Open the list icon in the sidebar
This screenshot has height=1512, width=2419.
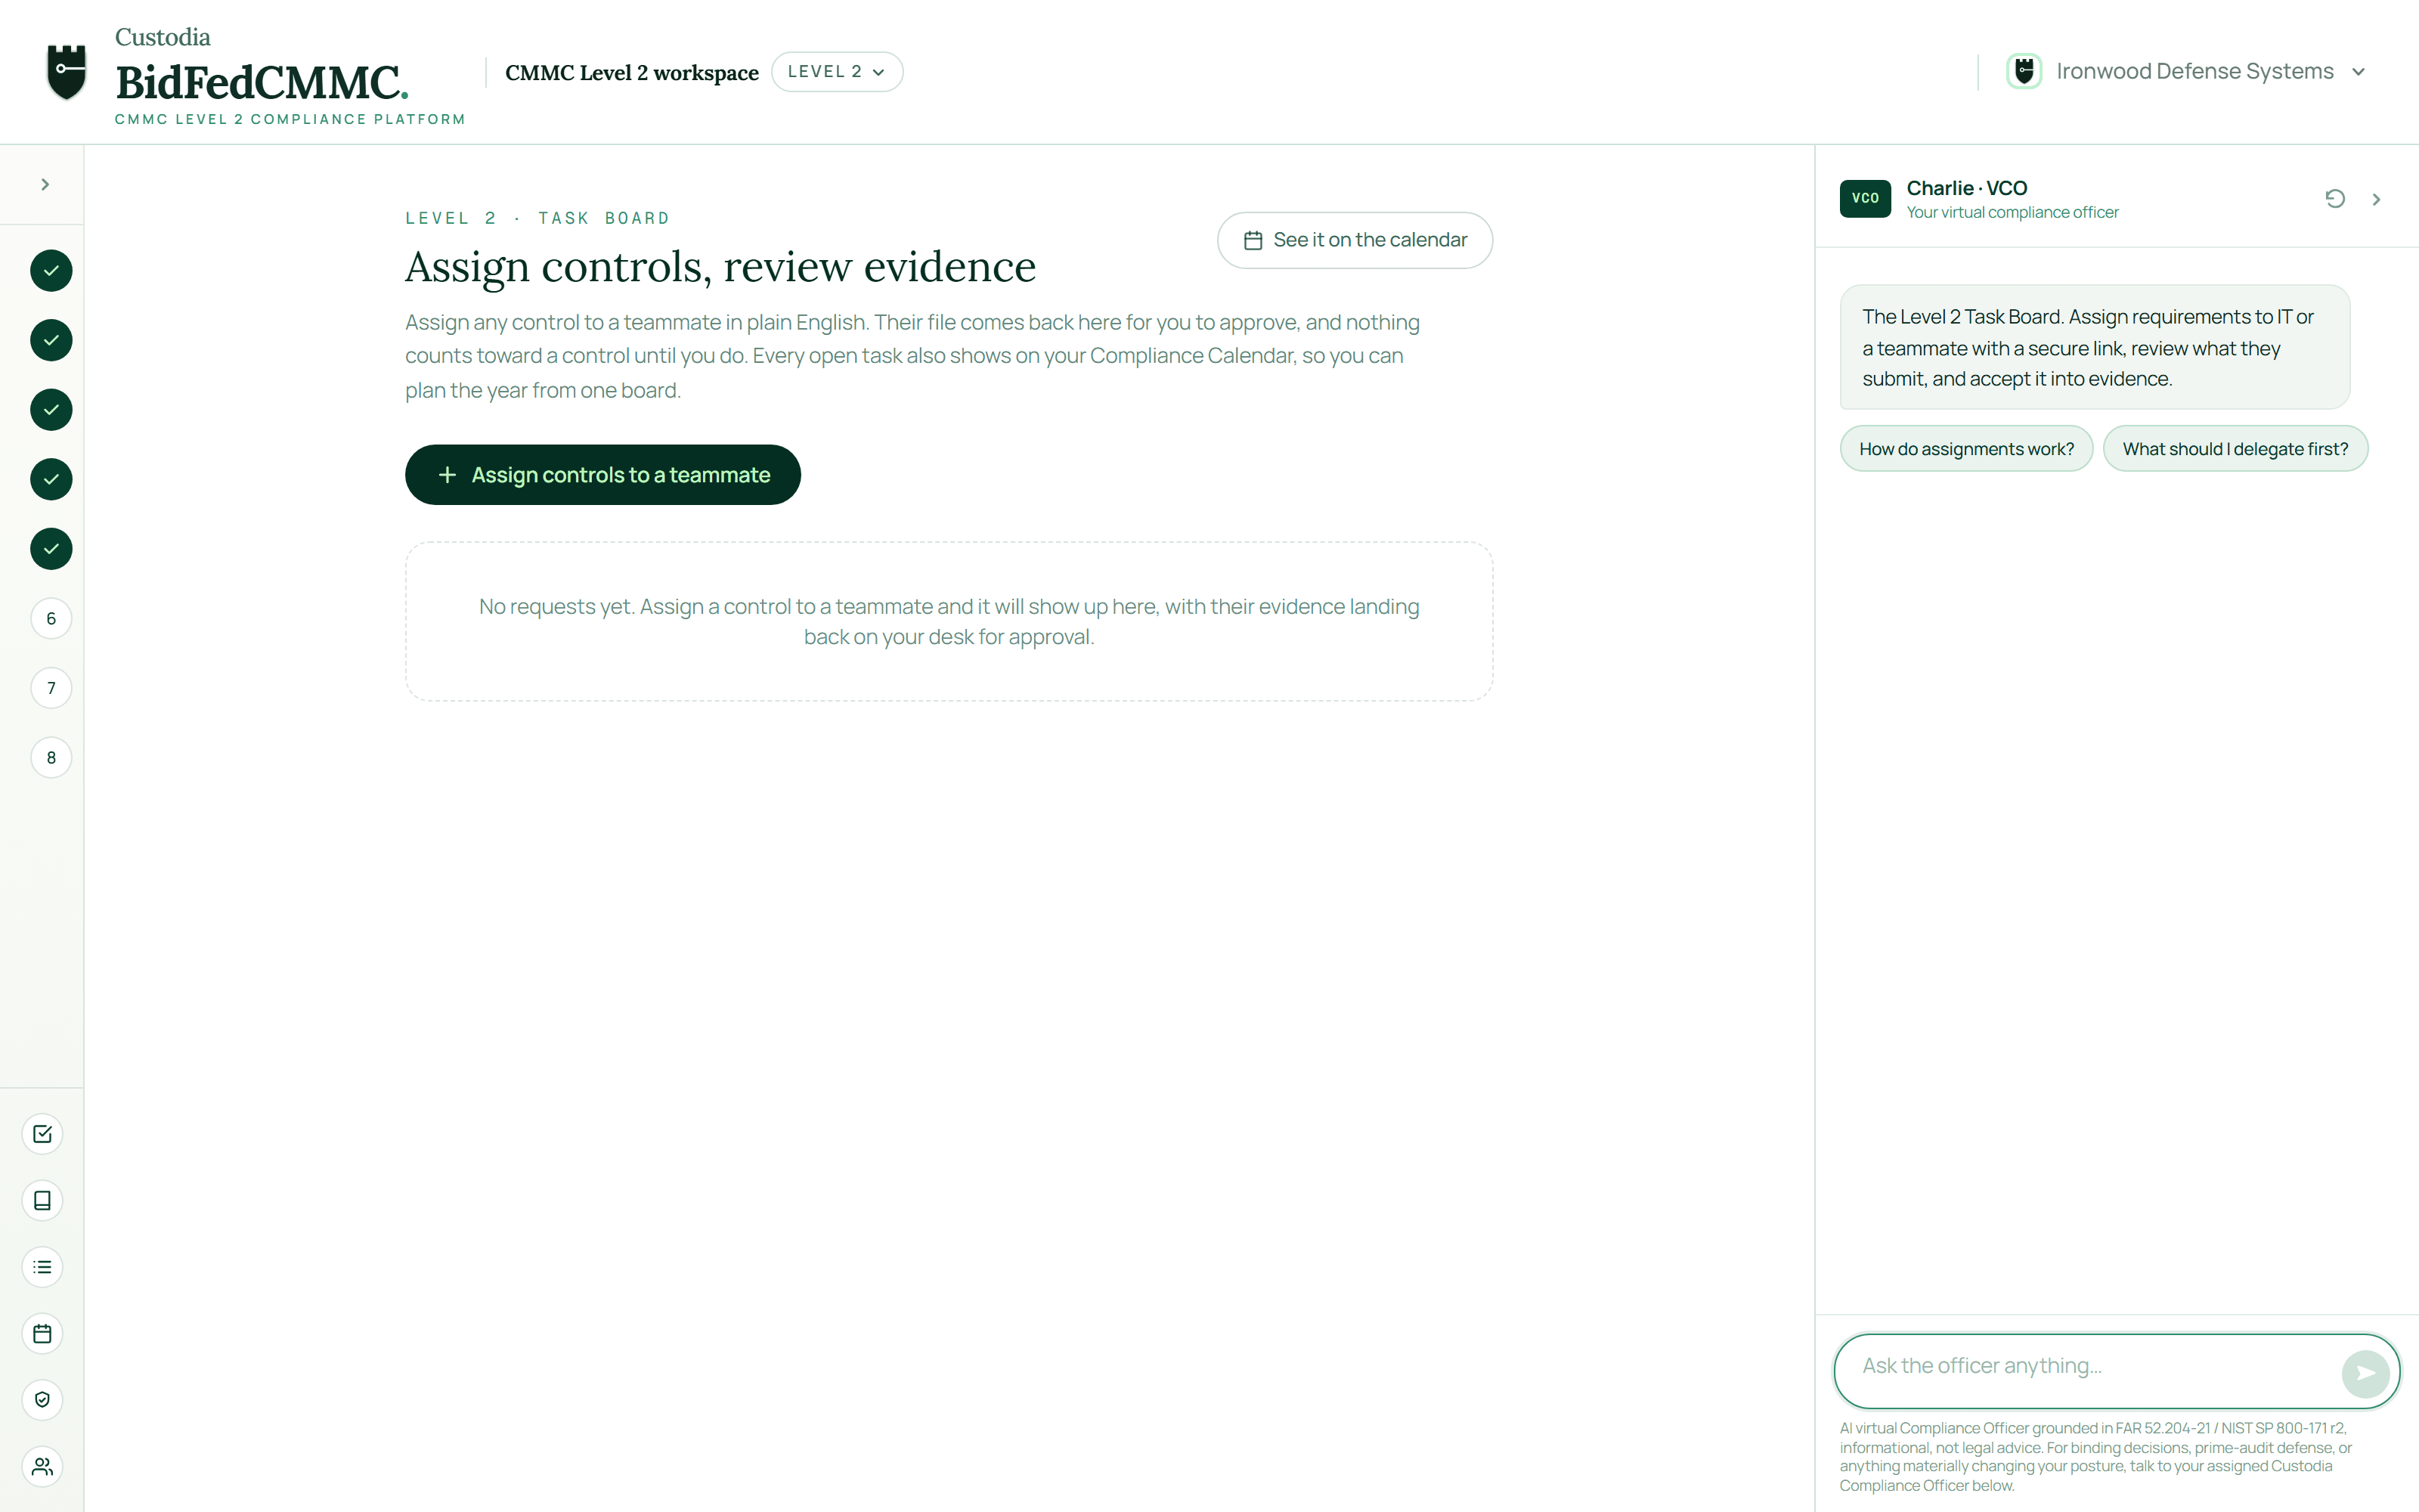pyautogui.click(x=42, y=1267)
